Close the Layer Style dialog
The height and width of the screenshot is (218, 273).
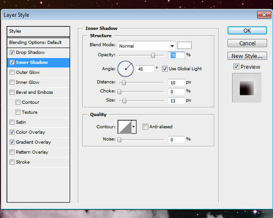point(263,15)
